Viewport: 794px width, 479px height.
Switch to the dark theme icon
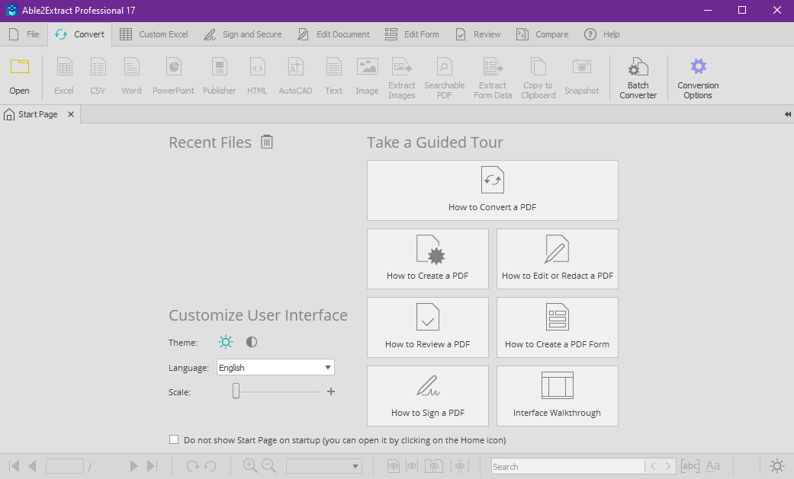point(252,343)
